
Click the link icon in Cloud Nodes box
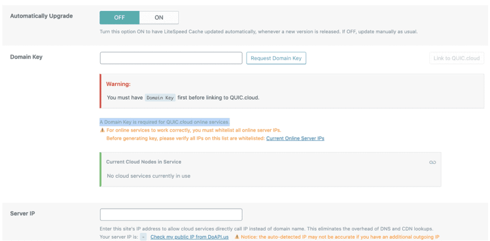(x=433, y=162)
